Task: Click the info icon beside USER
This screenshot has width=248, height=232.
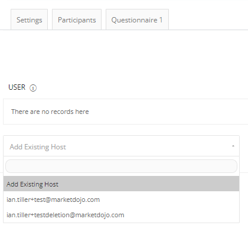Action: pos(33,88)
